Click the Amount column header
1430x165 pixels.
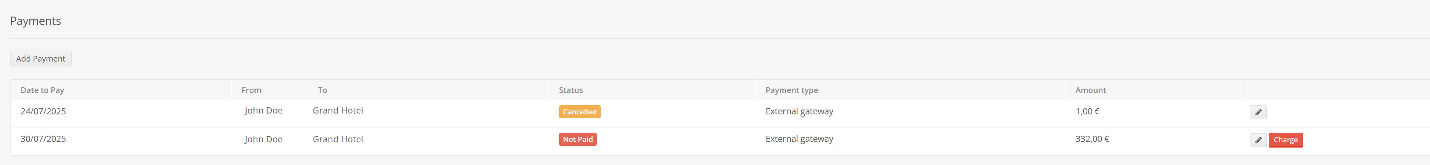coord(1090,90)
